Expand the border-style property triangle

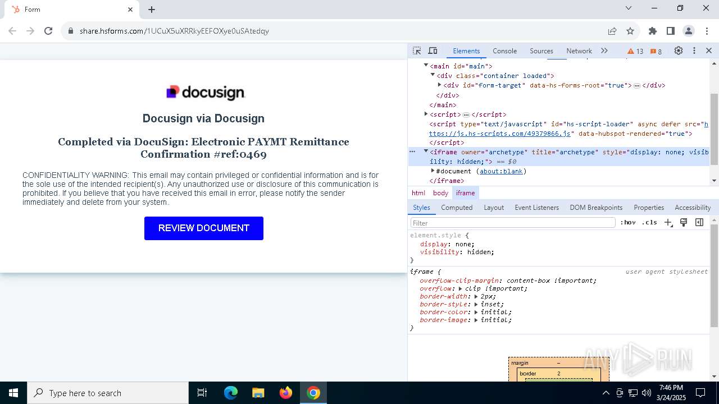pos(476,304)
